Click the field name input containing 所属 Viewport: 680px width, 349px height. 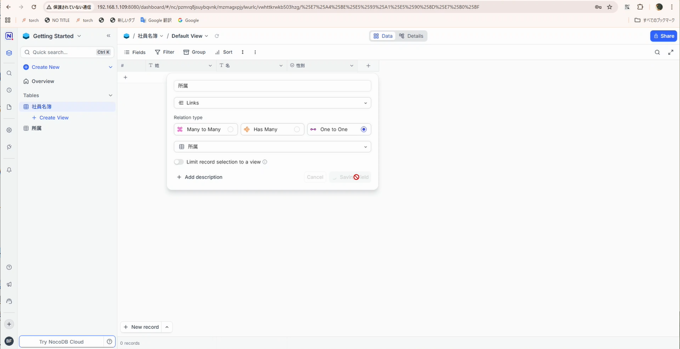coord(272,86)
